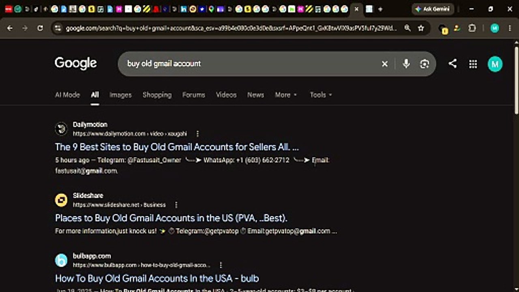The height and width of the screenshot is (292, 519).
Task: Open the Videos results tab
Action: pyautogui.click(x=226, y=94)
